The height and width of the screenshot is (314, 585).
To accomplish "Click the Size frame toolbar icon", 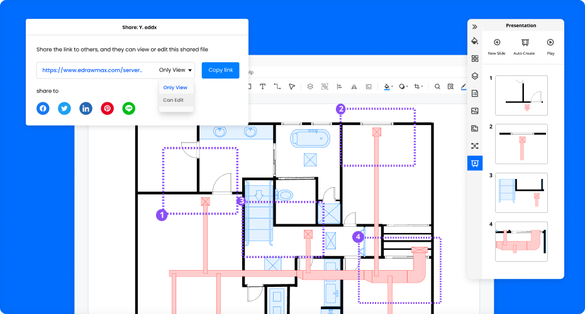I will coord(369,87).
